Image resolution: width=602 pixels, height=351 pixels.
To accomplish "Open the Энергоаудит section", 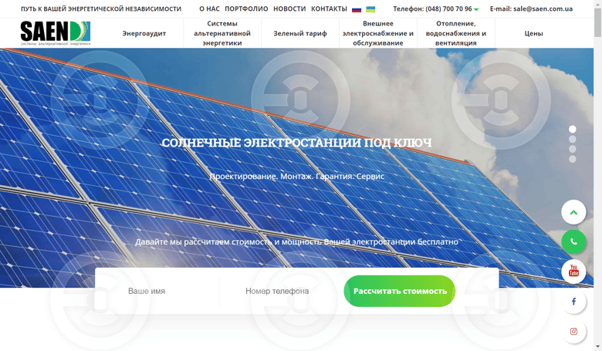I will point(144,33).
